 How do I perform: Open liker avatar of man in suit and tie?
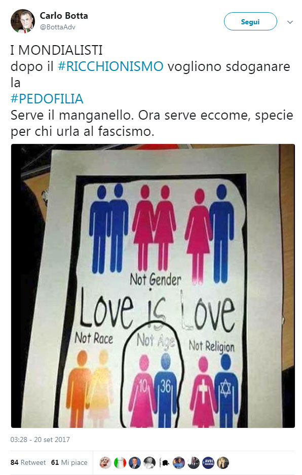tap(134, 462)
